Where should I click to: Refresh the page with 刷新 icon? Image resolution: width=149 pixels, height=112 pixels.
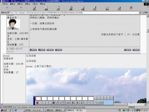[46, 8]
